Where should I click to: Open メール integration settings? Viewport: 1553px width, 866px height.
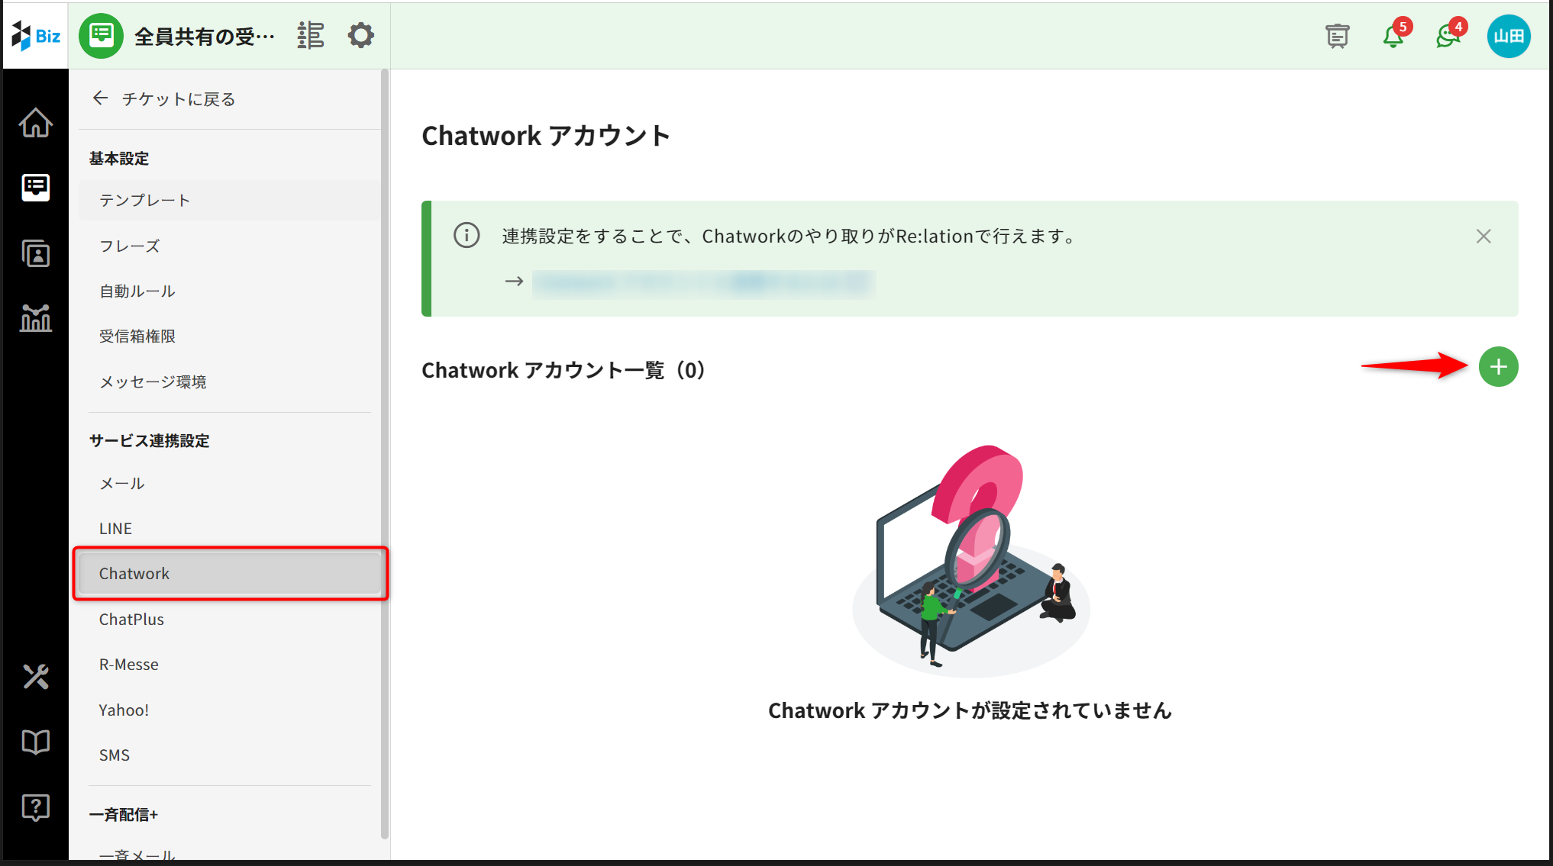click(229, 484)
